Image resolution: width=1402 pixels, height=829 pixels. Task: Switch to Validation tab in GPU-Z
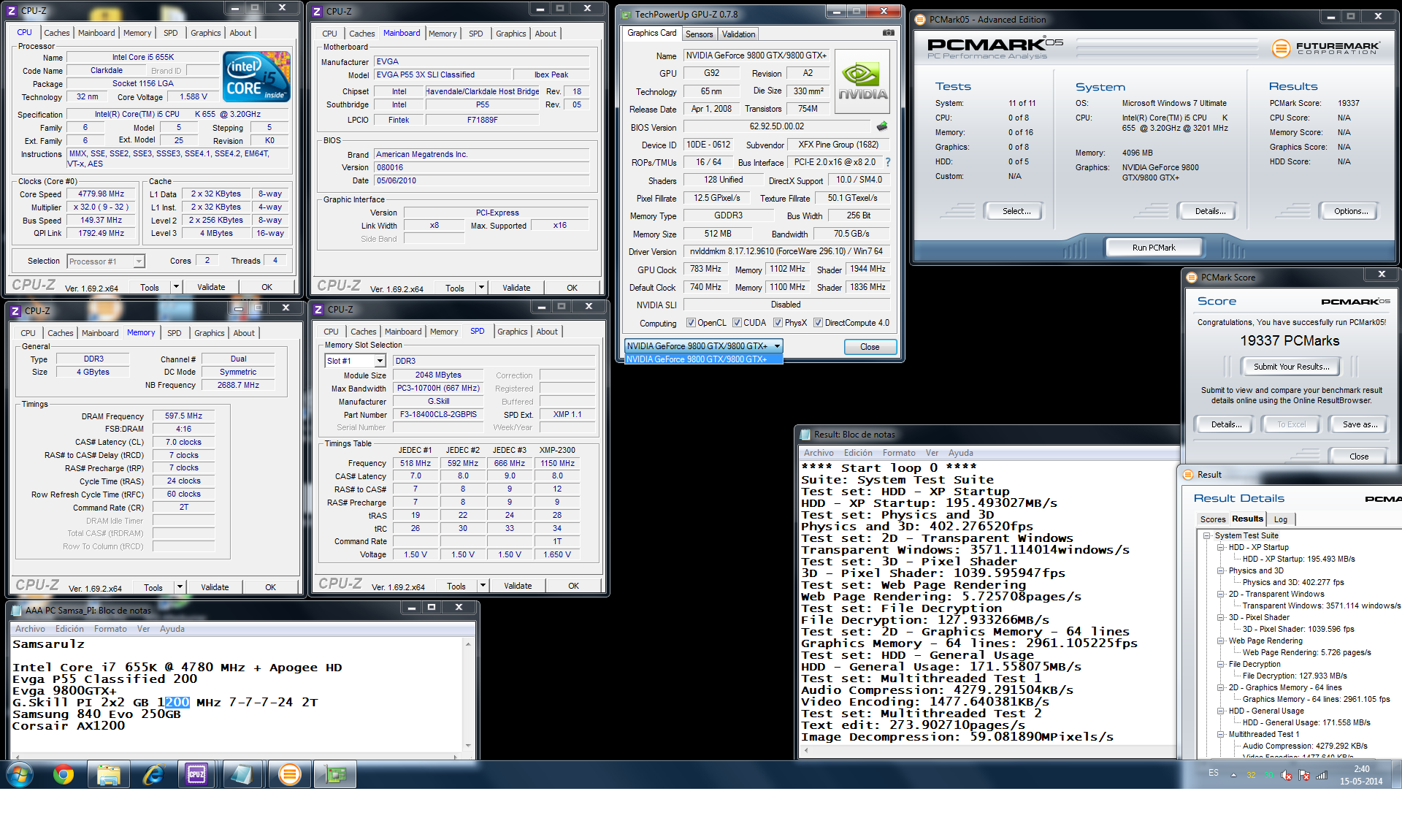(x=738, y=34)
